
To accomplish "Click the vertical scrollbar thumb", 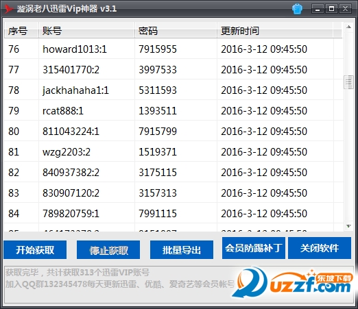I will point(348,82).
